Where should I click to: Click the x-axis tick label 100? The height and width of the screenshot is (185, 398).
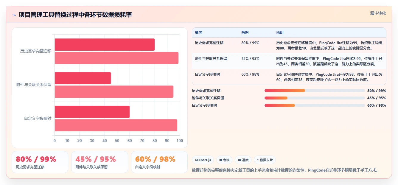(180, 141)
